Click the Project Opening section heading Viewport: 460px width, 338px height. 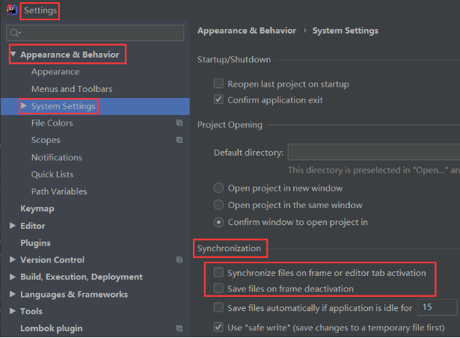[x=230, y=125]
